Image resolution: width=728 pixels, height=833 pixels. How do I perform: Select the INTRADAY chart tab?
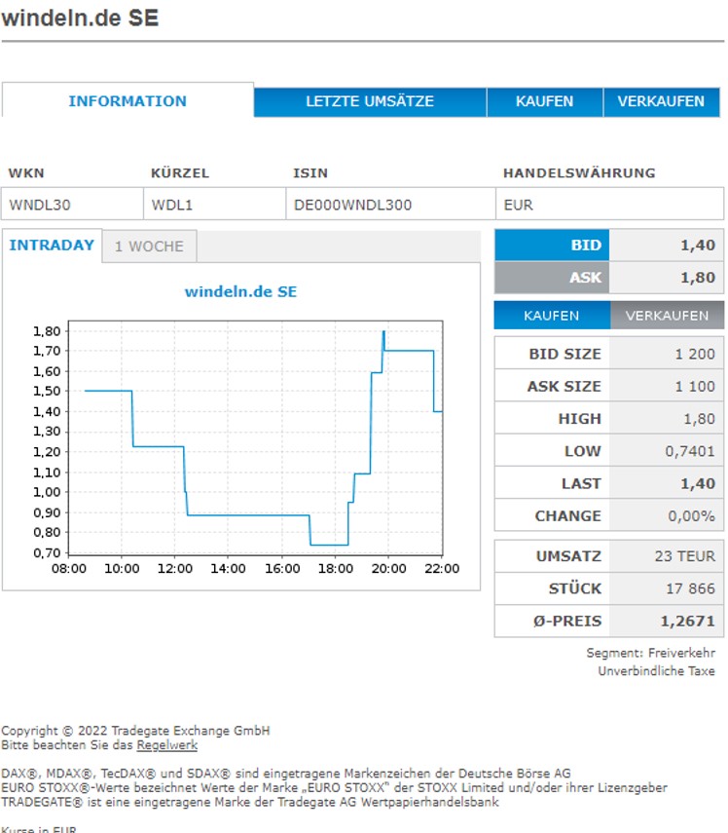point(52,246)
